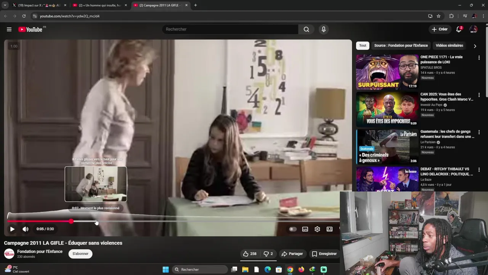Screen dimensions: 488x275
Task: Open the Chrome extensions puzzle icon
Action: pyautogui.click(x=451, y=16)
